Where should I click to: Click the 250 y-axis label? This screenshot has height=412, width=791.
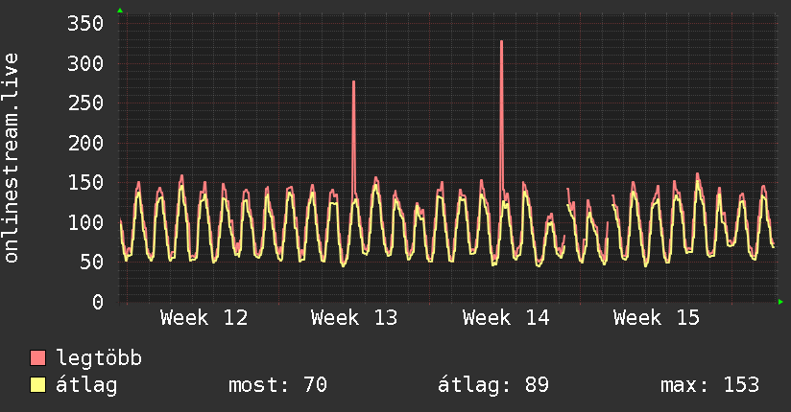click(85, 103)
